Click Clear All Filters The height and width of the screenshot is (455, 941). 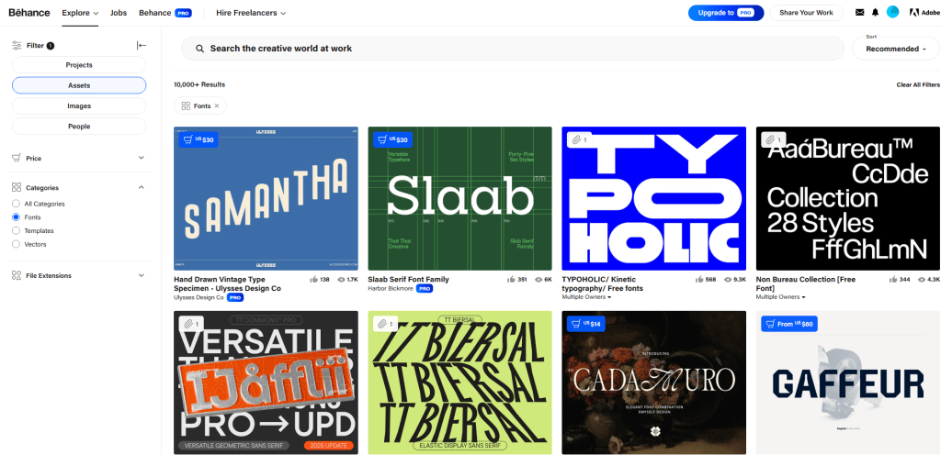point(918,85)
